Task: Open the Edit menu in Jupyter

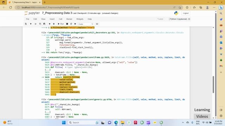Action: (35, 19)
